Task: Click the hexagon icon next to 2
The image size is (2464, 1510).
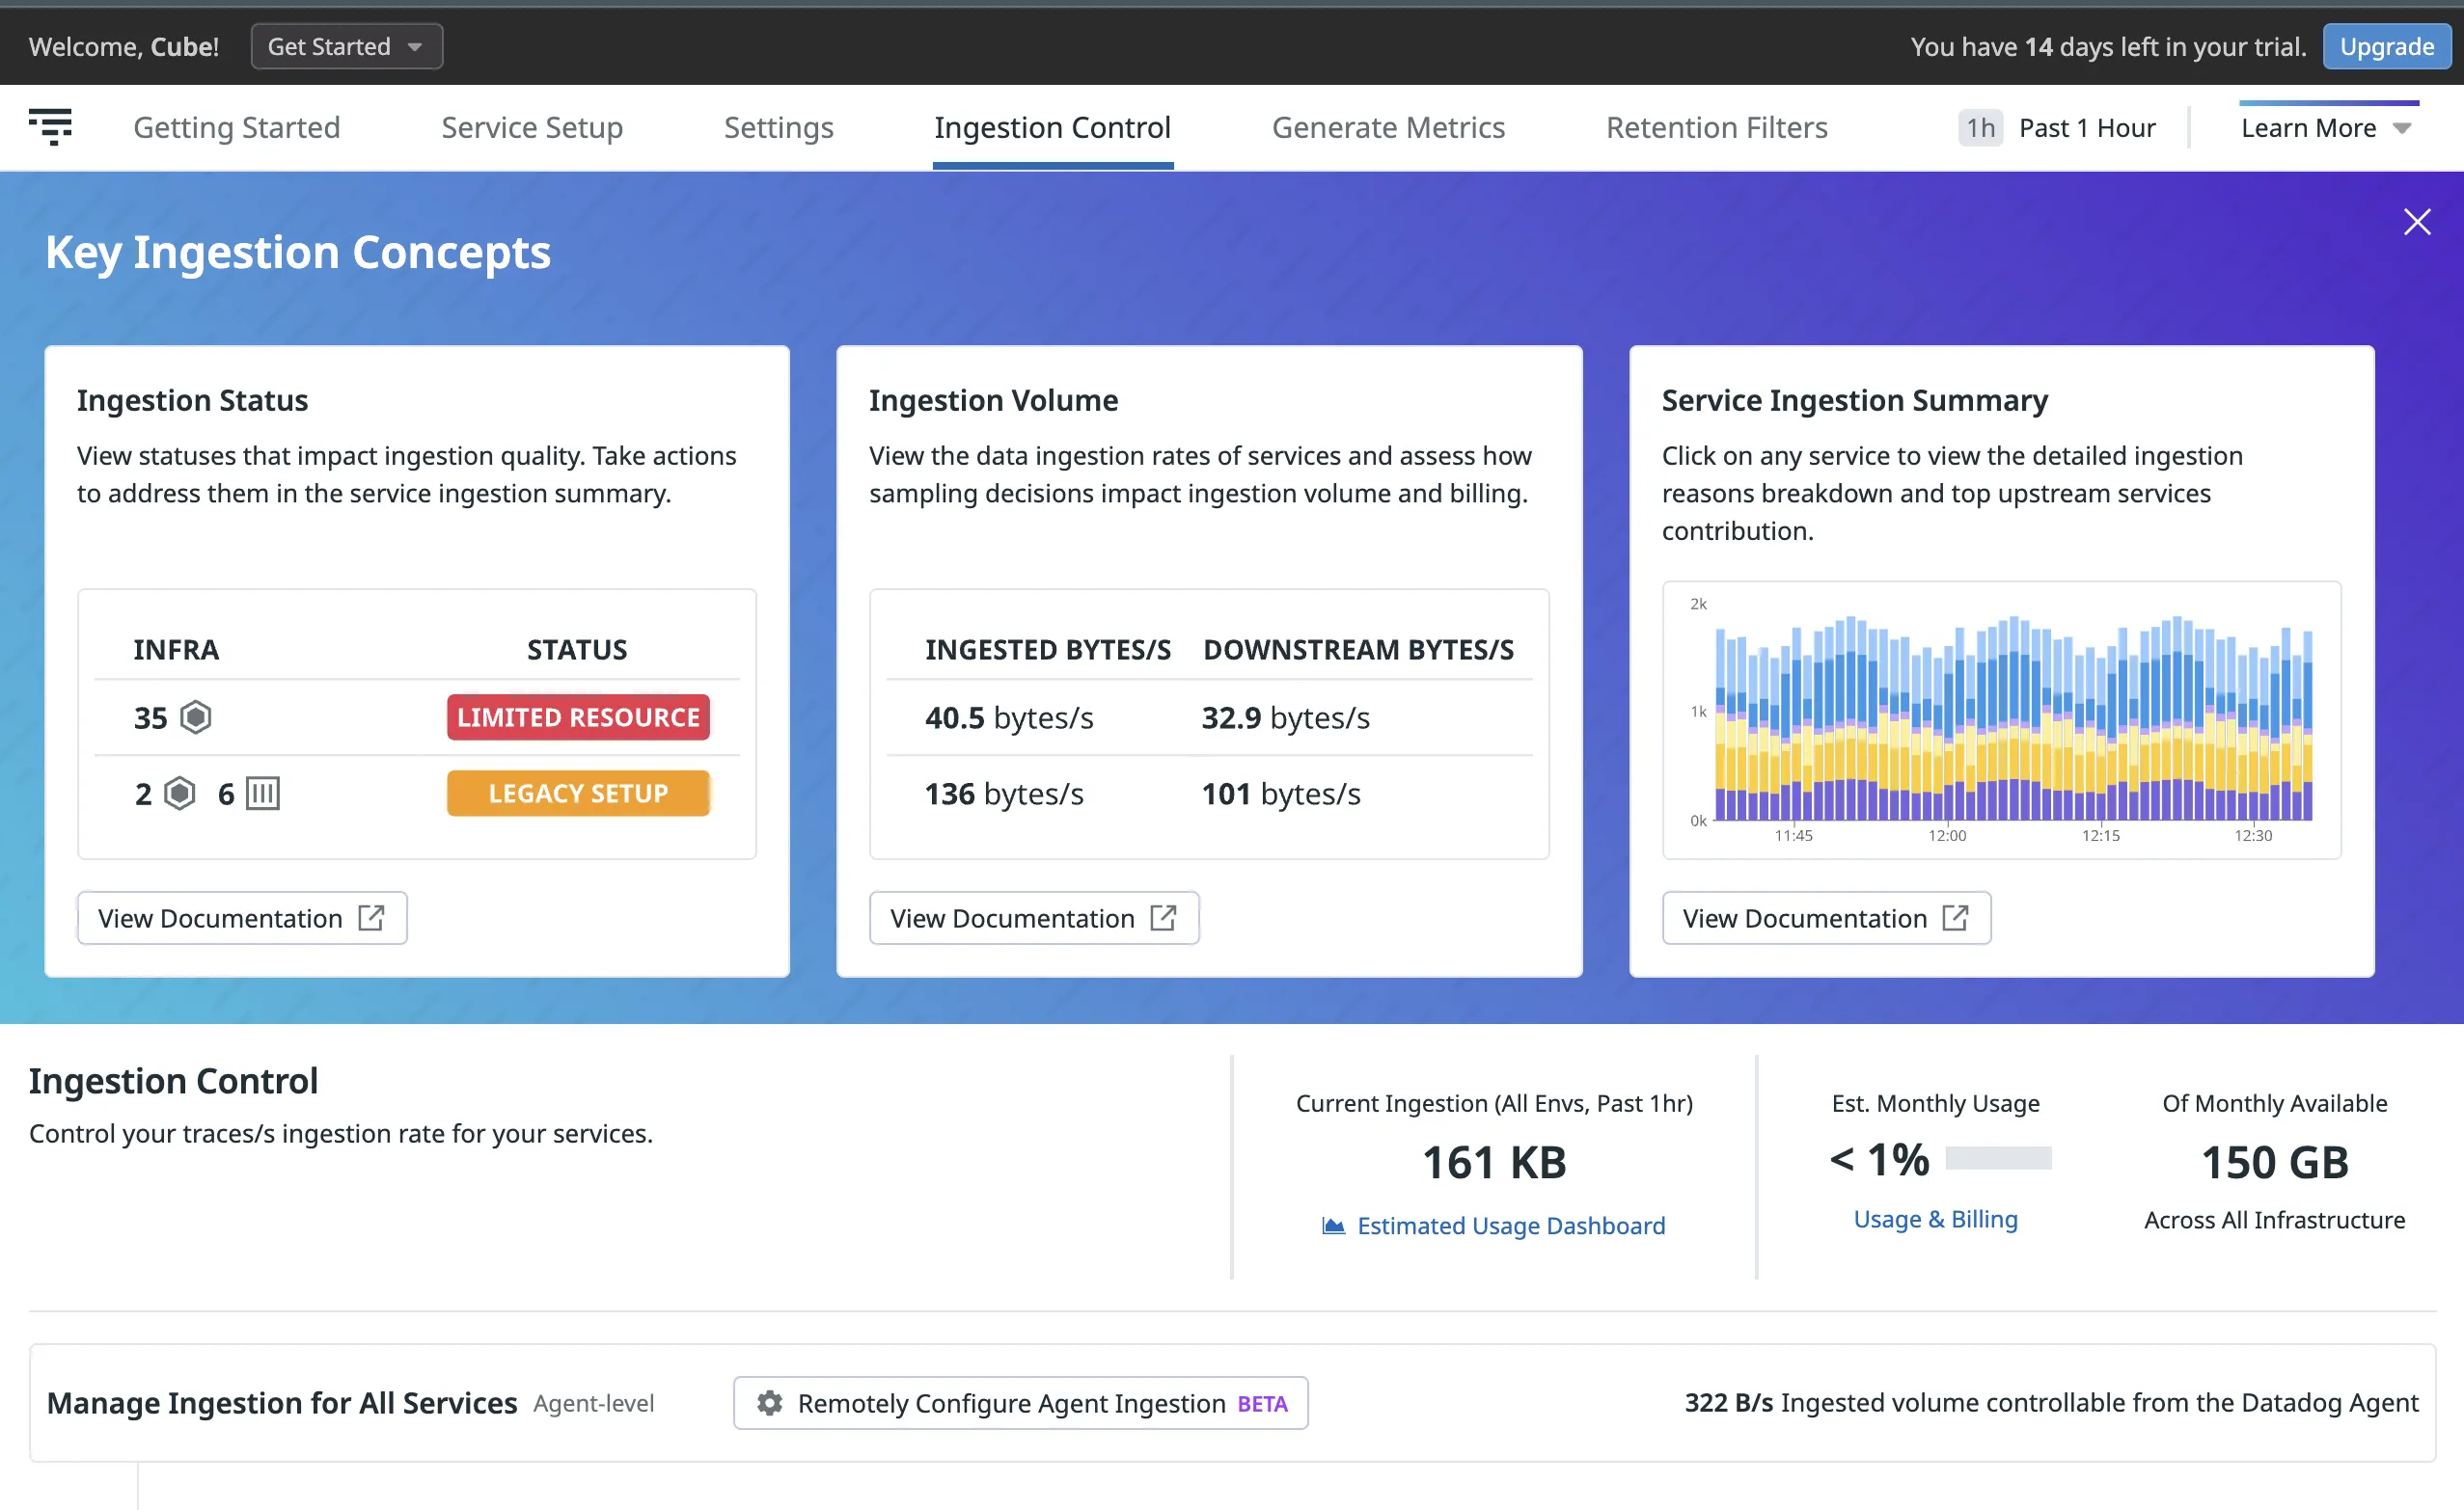Action: click(x=180, y=794)
